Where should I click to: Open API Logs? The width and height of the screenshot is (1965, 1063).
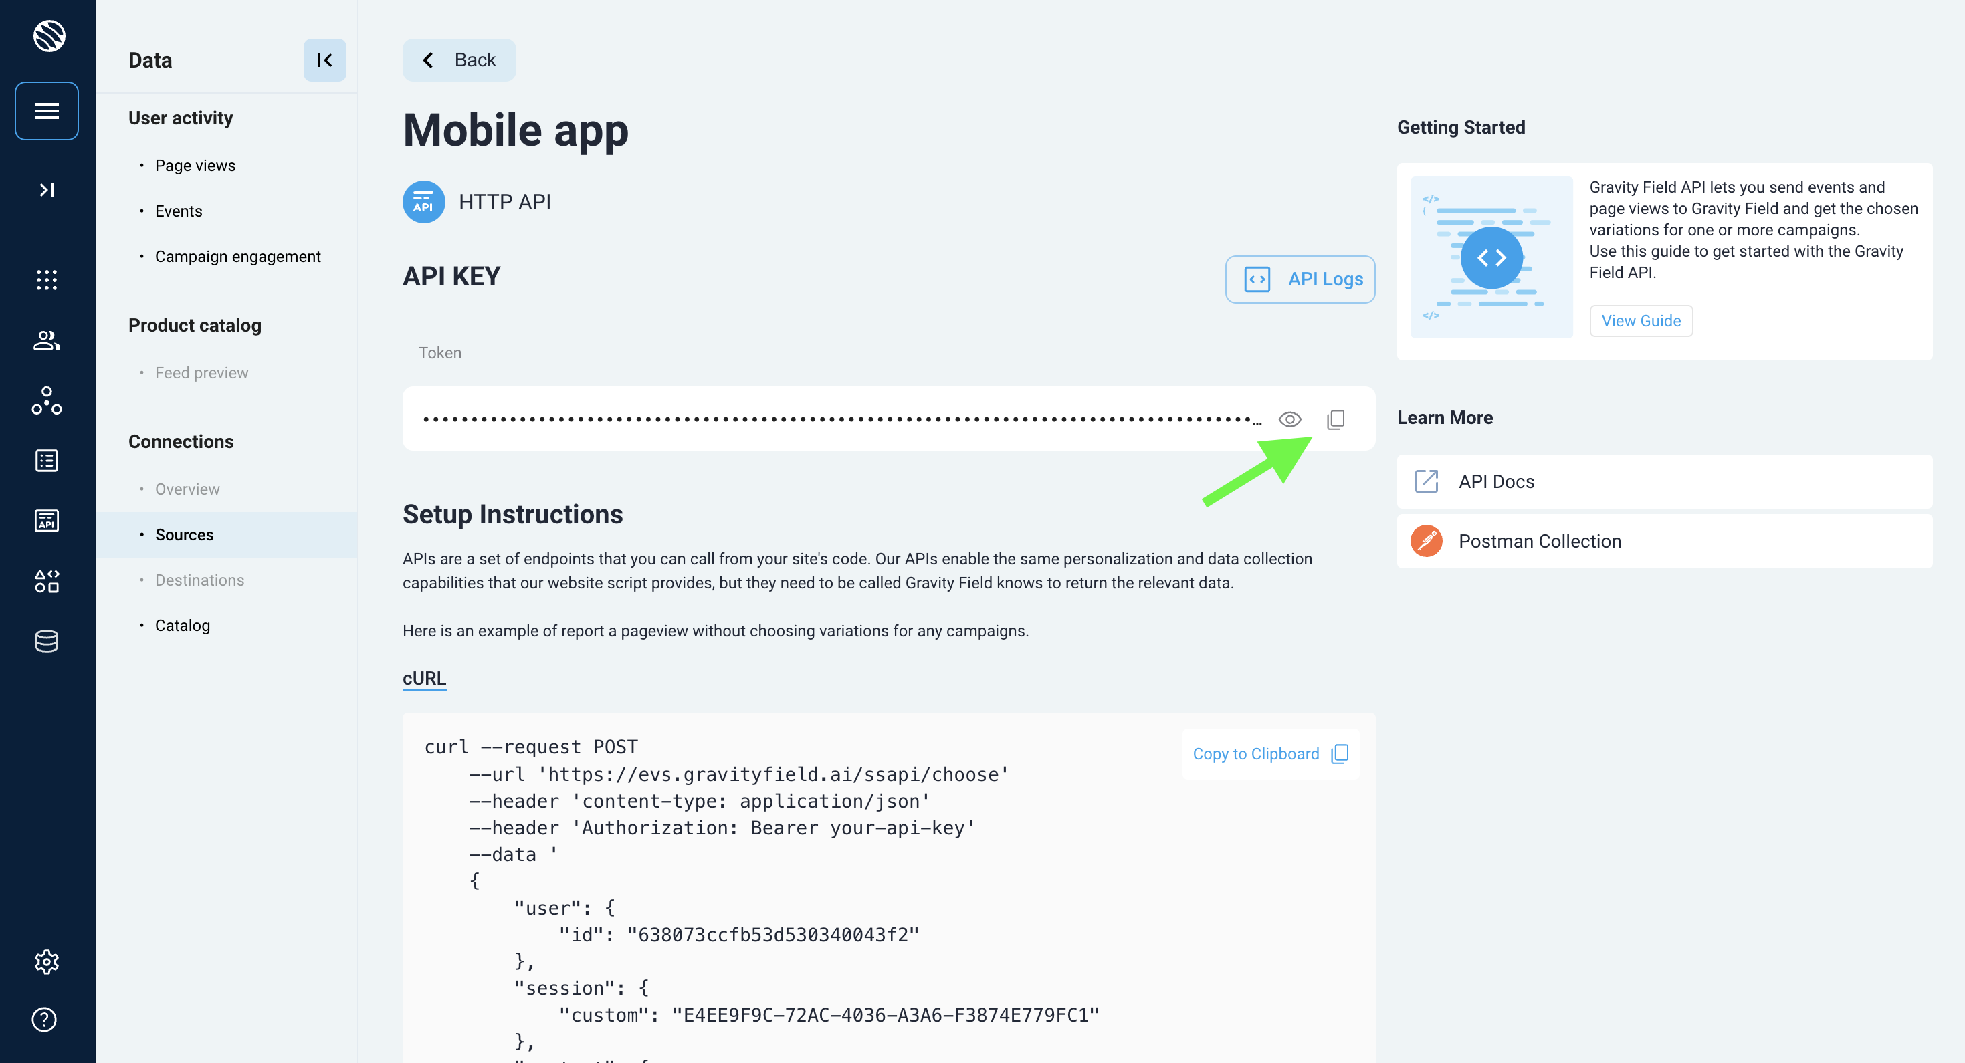click(x=1300, y=279)
